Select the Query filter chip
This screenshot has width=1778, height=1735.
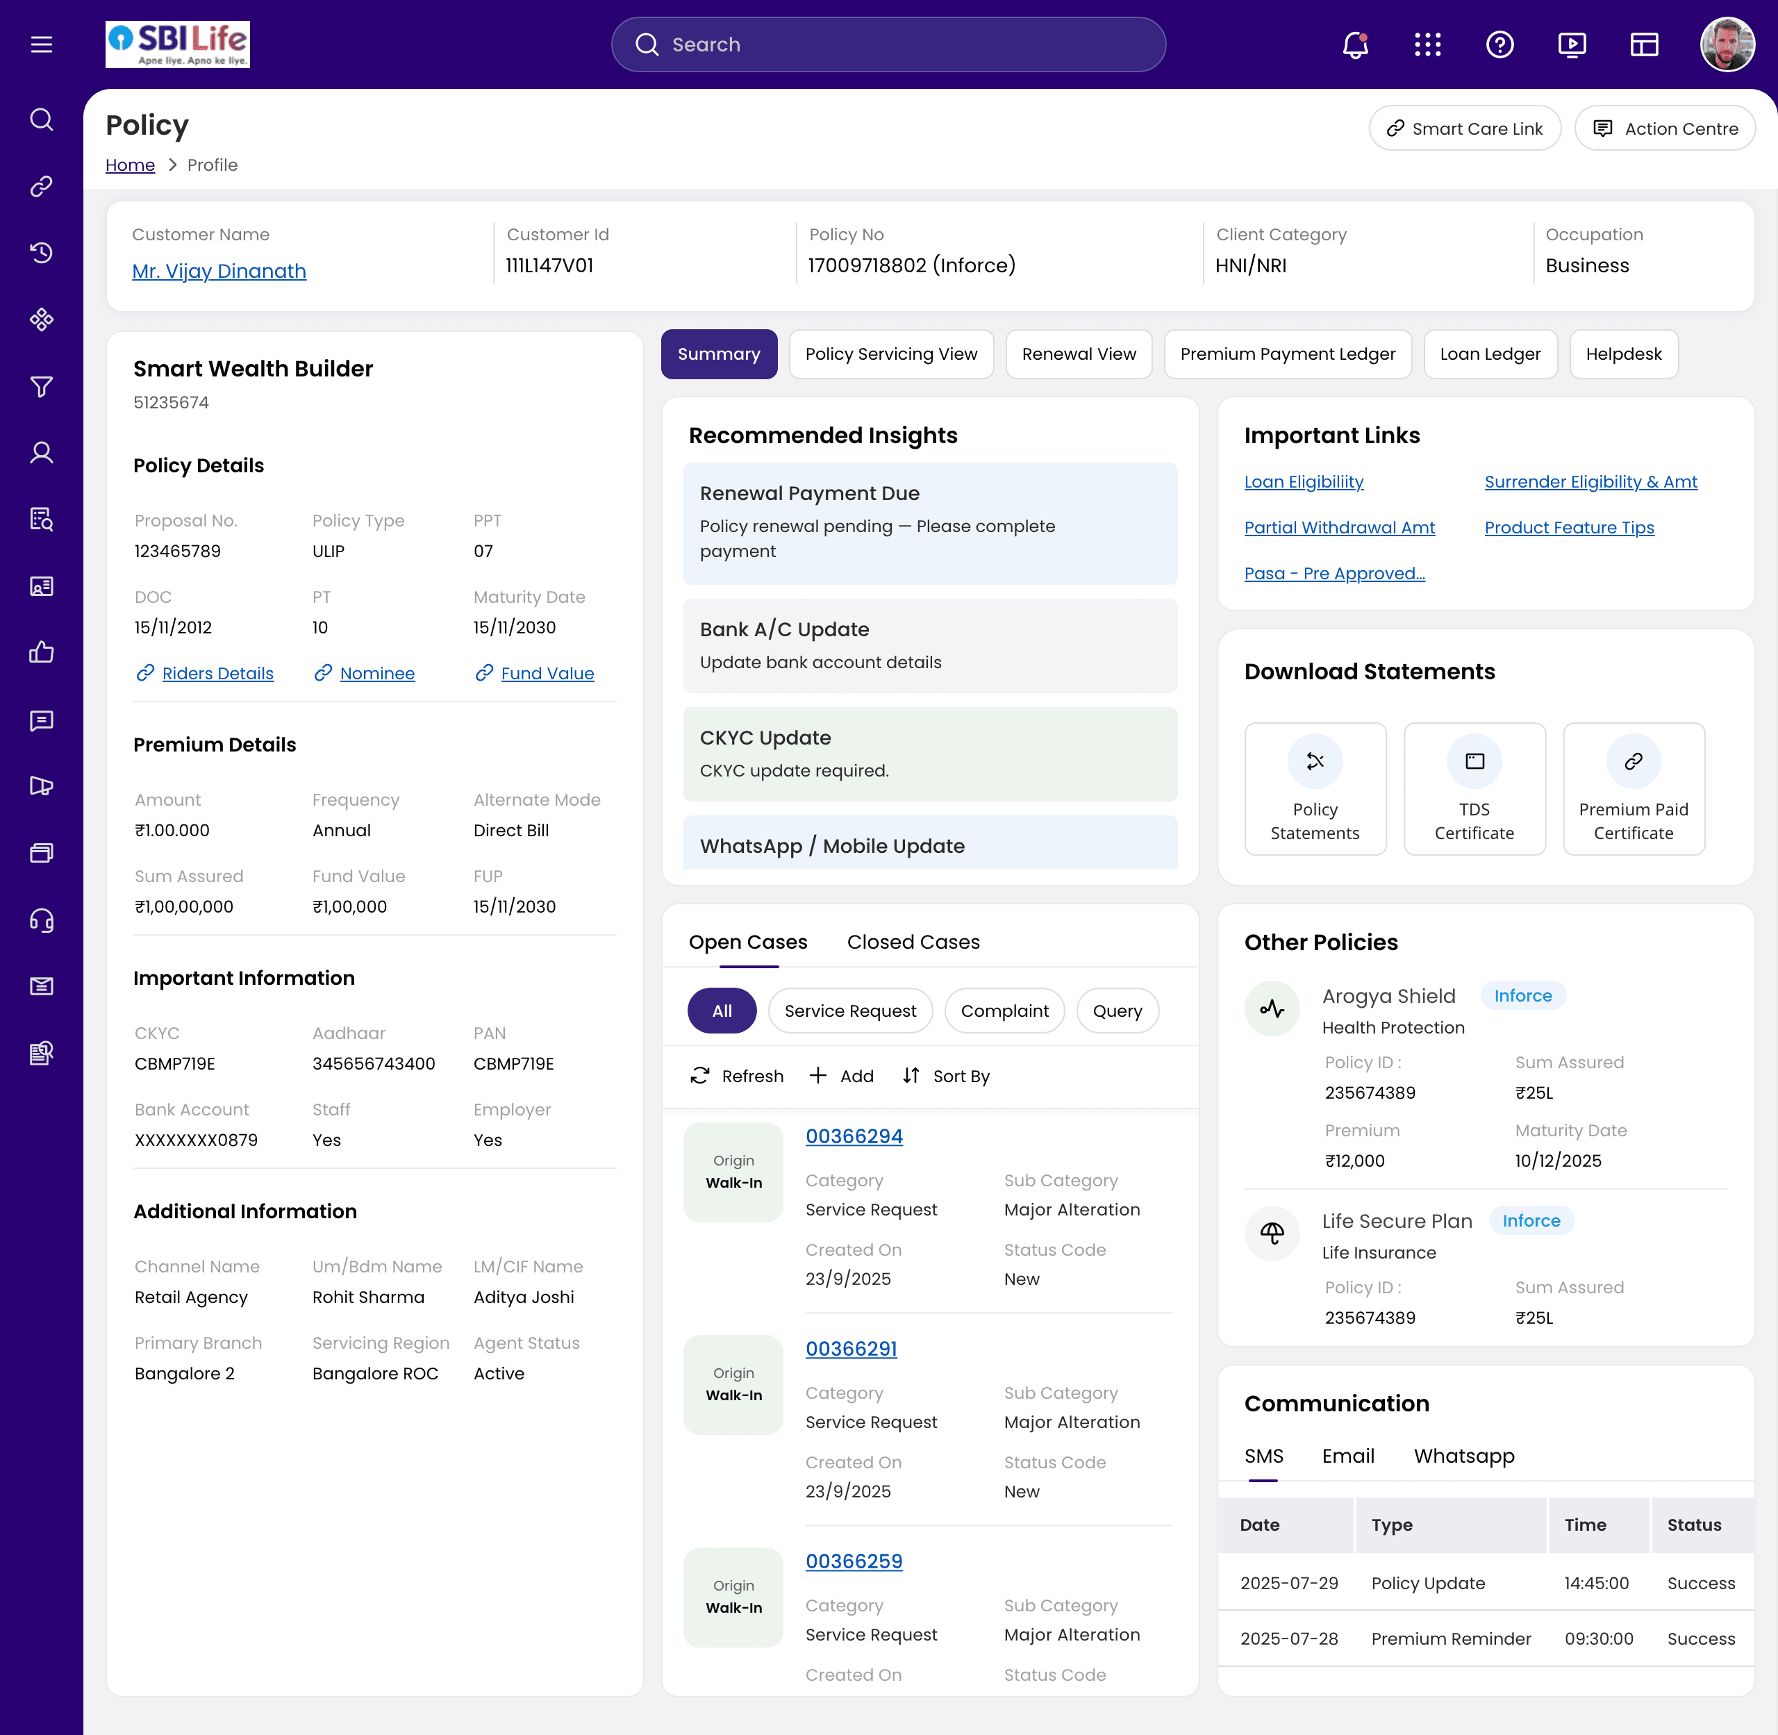1118,1011
